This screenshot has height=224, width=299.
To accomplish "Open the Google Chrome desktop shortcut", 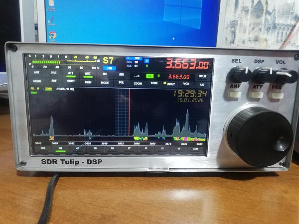I will (53, 35).
